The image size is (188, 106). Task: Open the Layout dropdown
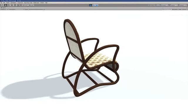(183, 5)
